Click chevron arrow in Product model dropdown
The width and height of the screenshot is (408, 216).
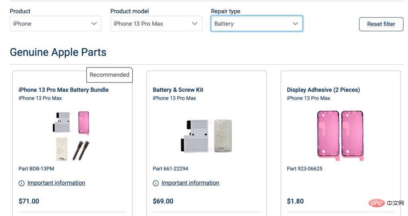click(194, 24)
